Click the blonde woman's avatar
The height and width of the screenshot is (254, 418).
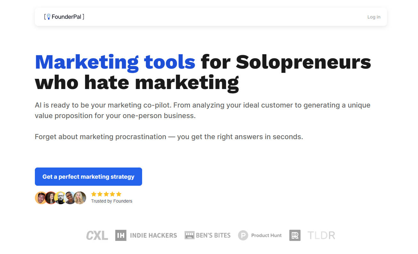[80, 198]
